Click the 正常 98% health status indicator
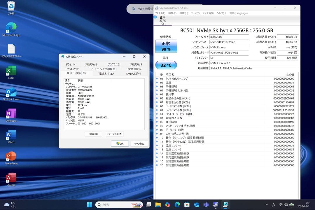Image resolution: width=315 pixels, height=210 pixels. 166,47
